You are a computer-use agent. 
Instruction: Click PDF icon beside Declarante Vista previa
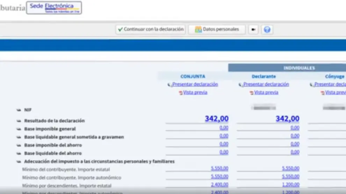(x=252, y=93)
